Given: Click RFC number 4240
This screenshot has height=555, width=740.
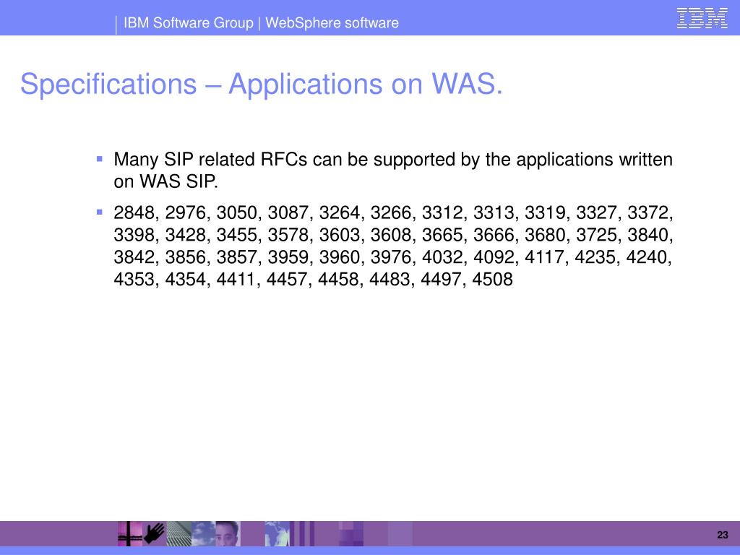Looking at the screenshot, I should click(x=646, y=257).
